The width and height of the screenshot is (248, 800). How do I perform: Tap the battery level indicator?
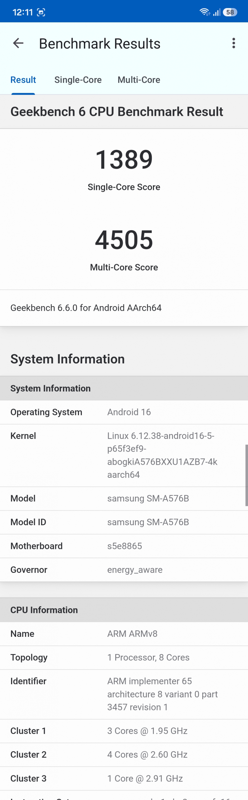click(230, 12)
